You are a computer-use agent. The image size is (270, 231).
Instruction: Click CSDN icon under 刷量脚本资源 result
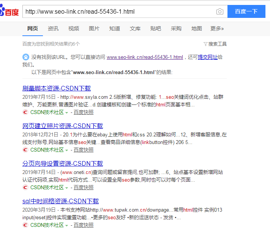[x=25, y=112]
